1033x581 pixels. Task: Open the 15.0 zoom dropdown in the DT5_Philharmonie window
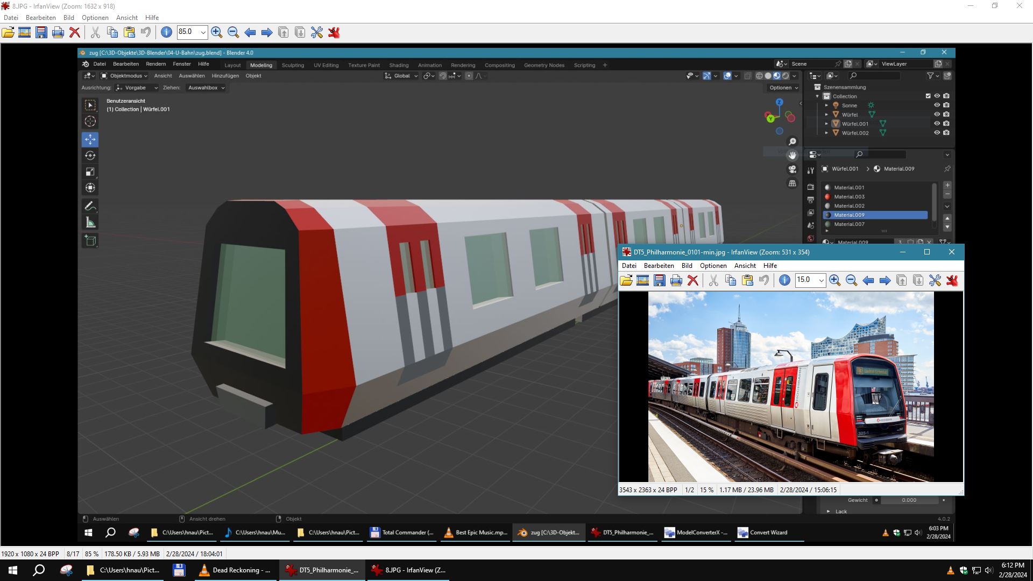pyautogui.click(x=821, y=280)
